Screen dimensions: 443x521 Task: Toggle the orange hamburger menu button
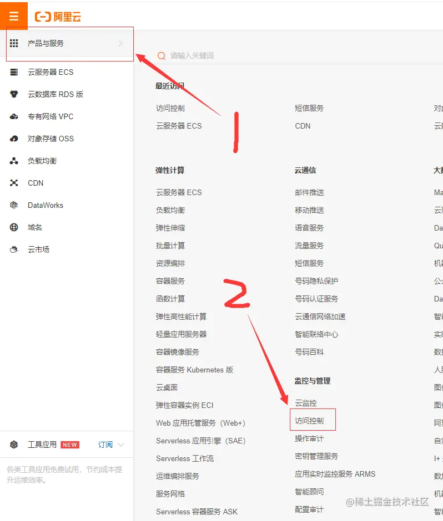tap(14, 16)
